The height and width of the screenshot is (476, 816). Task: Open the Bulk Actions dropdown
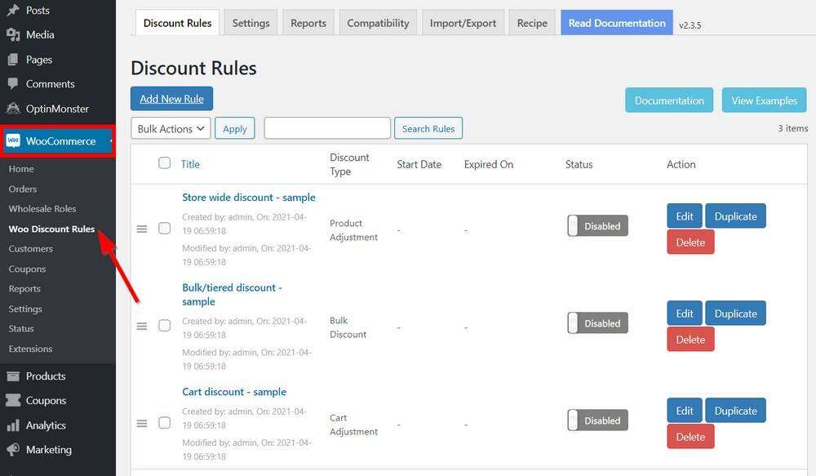pos(171,129)
